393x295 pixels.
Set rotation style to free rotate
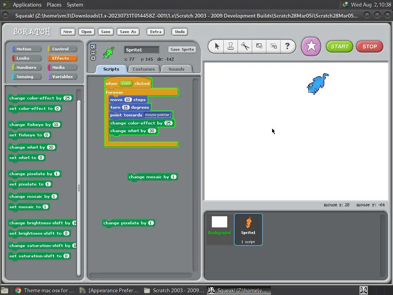(93, 46)
